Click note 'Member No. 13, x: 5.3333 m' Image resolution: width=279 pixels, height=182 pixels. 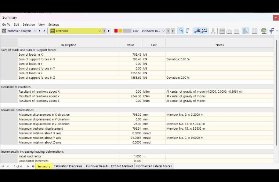[x=186, y=124]
